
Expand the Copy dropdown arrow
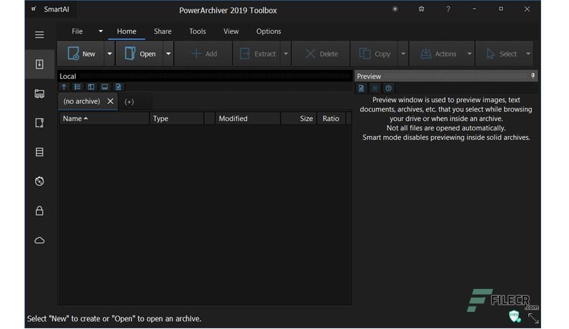click(x=403, y=54)
